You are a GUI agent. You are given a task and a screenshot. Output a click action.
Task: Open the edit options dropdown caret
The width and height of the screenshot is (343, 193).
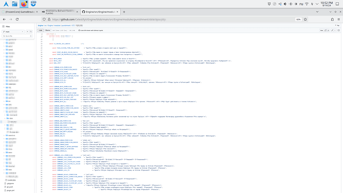[x=335, y=30]
